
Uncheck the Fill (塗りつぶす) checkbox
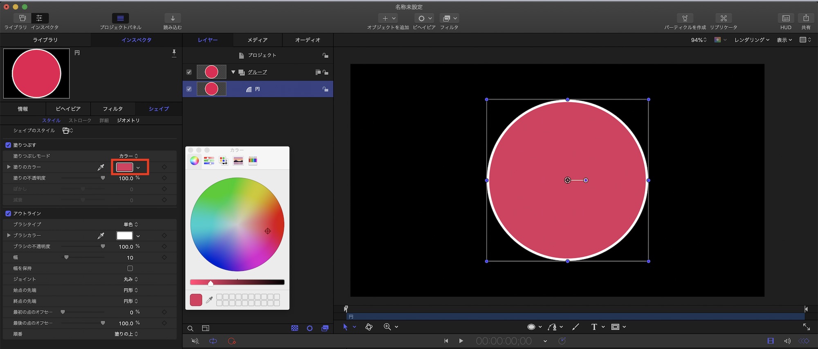point(8,145)
